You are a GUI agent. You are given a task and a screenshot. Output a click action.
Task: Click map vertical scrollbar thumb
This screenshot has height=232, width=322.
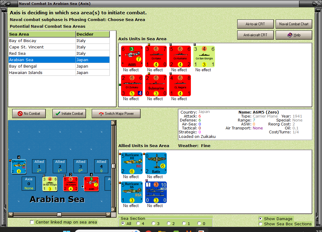pos(113,166)
